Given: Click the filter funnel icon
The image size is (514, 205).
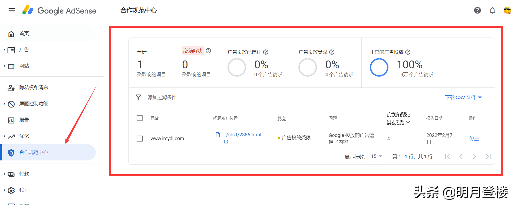Looking at the screenshot, I should 138,97.
